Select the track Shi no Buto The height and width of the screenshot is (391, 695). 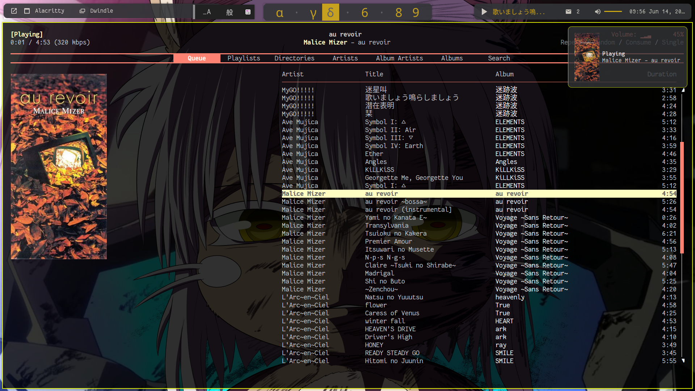pos(479,281)
